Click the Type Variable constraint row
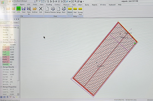 [10, 45]
